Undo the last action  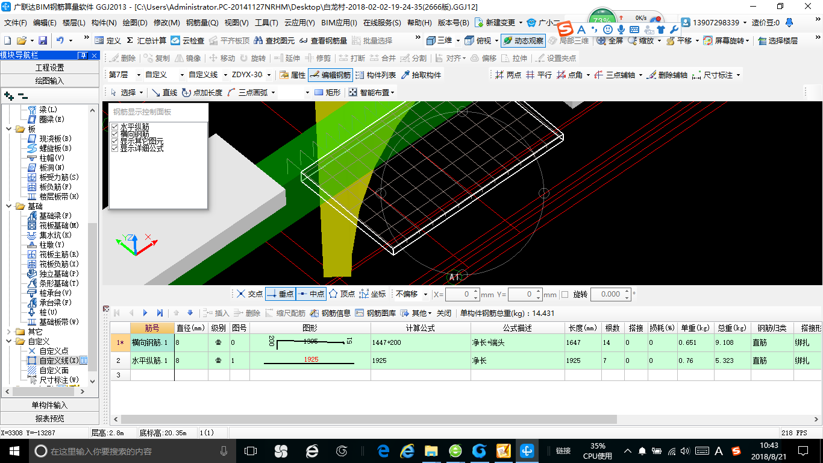point(60,40)
